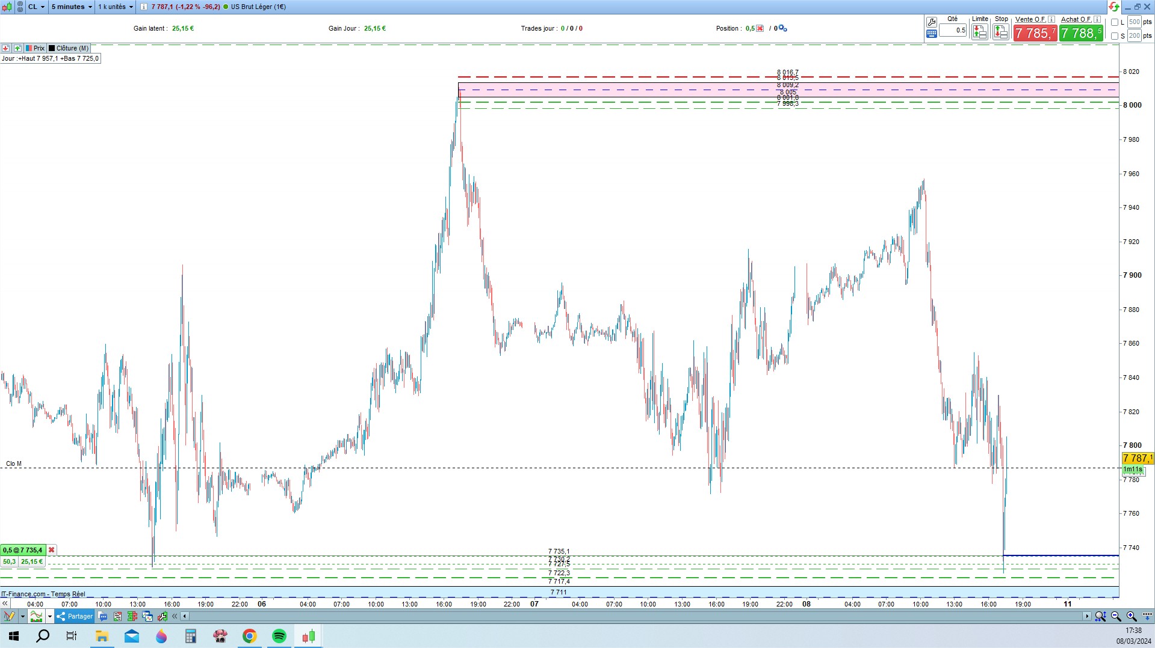Place a Stop order icon

coord(1000,32)
